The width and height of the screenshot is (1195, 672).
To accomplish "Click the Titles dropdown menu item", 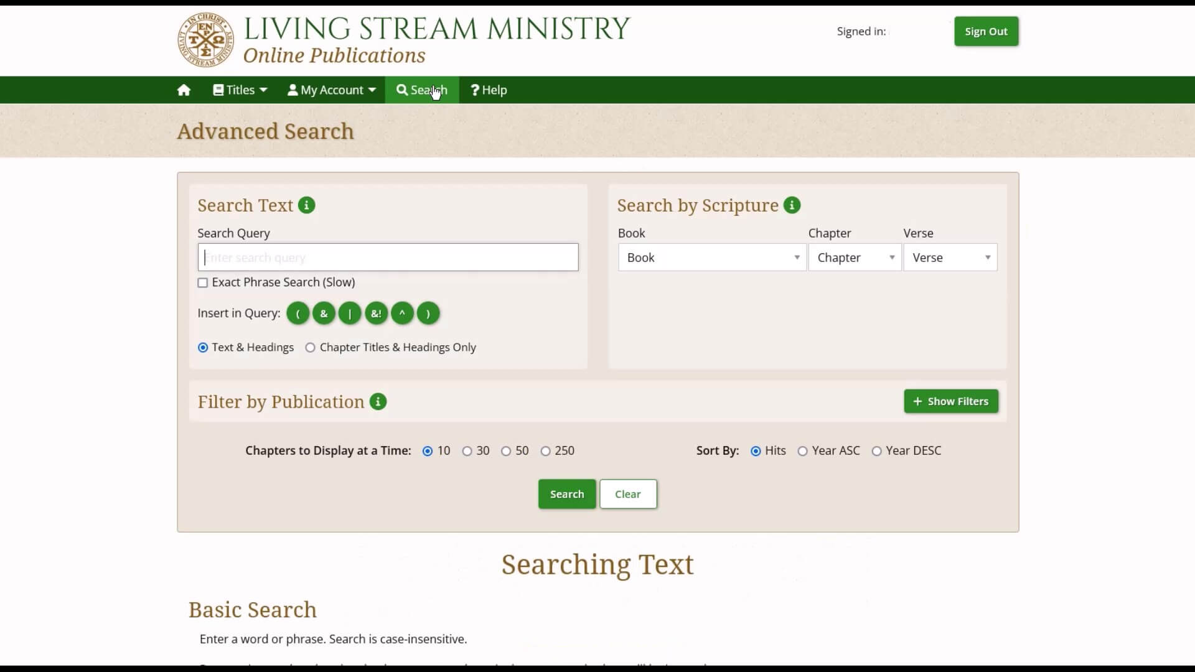I will click(x=240, y=90).
